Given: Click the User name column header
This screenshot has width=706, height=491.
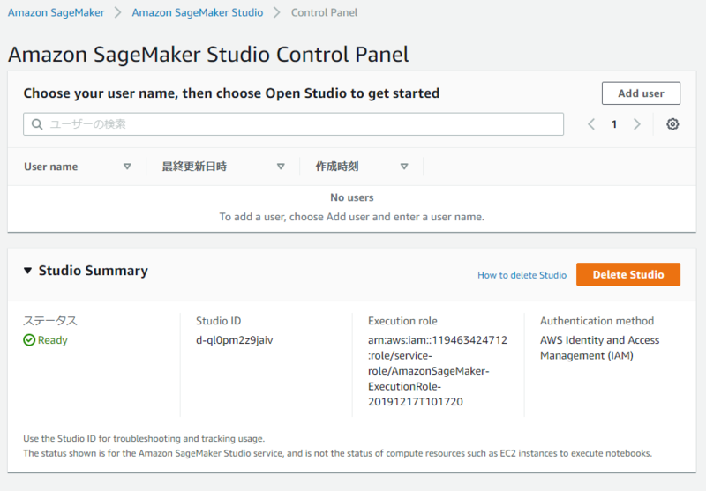Looking at the screenshot, I should tap(51, 167).
